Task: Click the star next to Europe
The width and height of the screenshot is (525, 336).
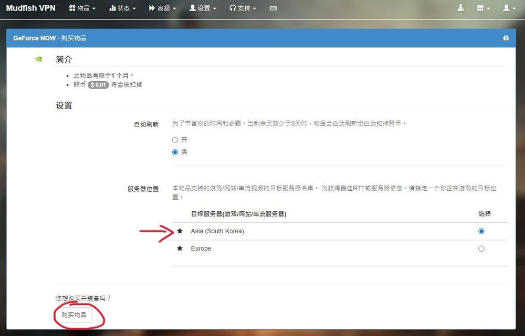Action: click(x=180, y=248)
